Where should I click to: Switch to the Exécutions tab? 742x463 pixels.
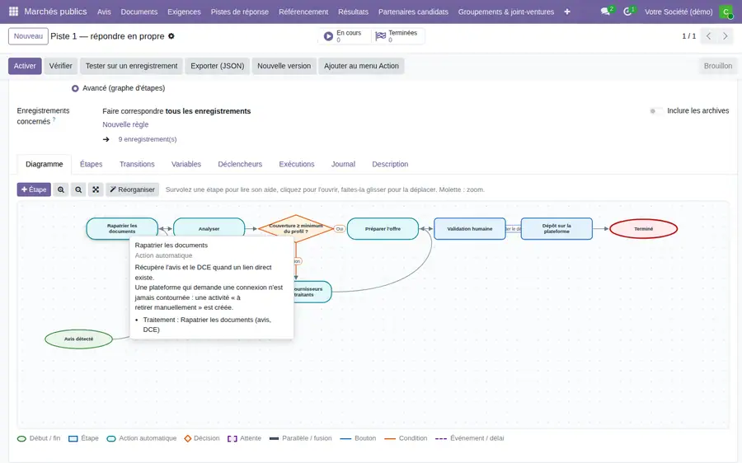(x=297, y=164)
